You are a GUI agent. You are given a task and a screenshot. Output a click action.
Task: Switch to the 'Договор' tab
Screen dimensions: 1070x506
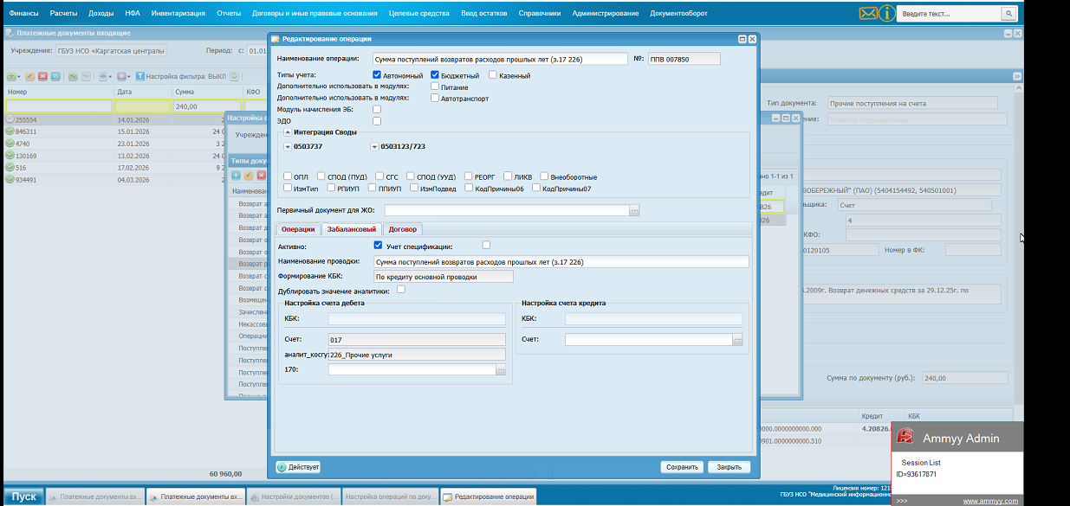[x=403, y=229]
